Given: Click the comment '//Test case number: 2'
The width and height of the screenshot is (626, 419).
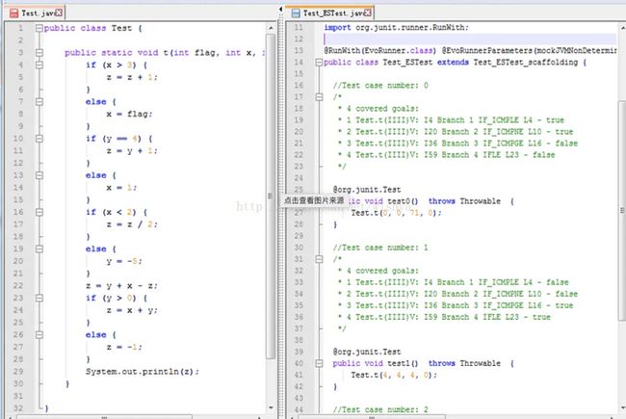Looking at the screenshot, I should [380, 409].
